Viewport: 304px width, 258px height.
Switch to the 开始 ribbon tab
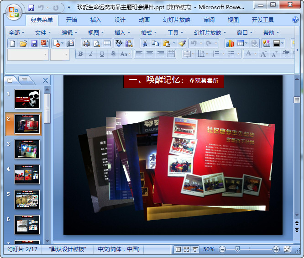point(72,20)
